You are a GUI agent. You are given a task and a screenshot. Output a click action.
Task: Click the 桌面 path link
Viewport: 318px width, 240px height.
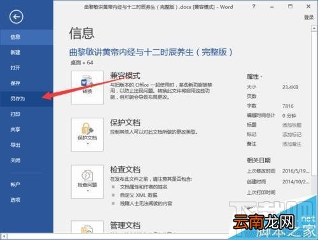click(76, 62)
